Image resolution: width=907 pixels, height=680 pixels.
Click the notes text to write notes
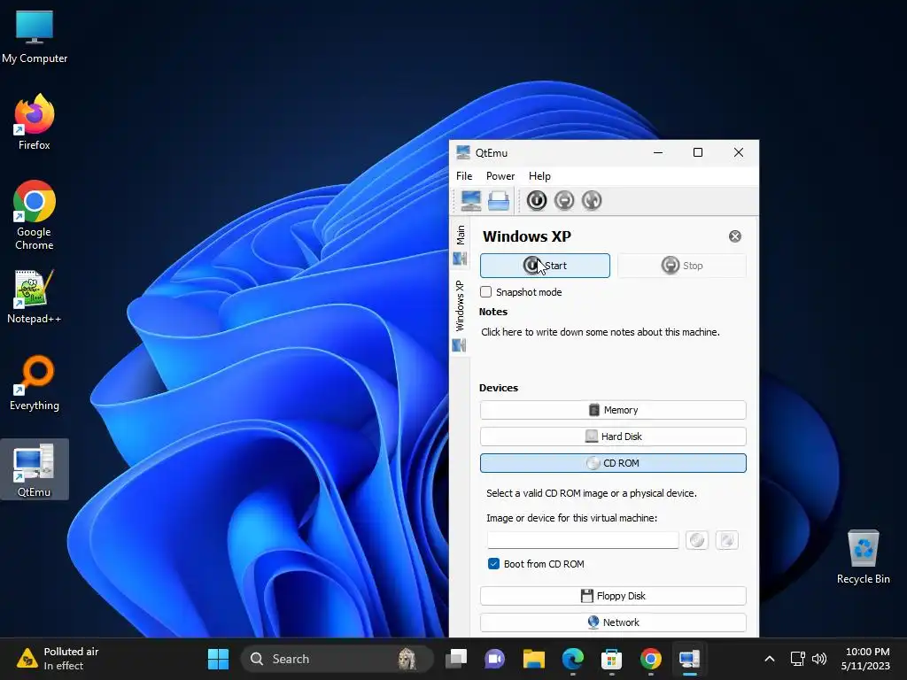pos(601,333)
